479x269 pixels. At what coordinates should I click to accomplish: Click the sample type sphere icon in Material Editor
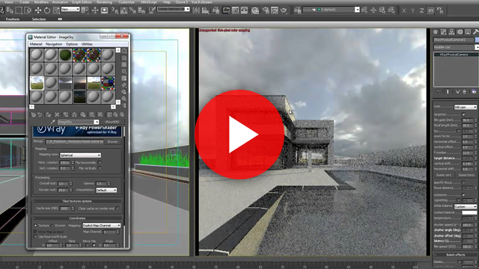point(124,51)
